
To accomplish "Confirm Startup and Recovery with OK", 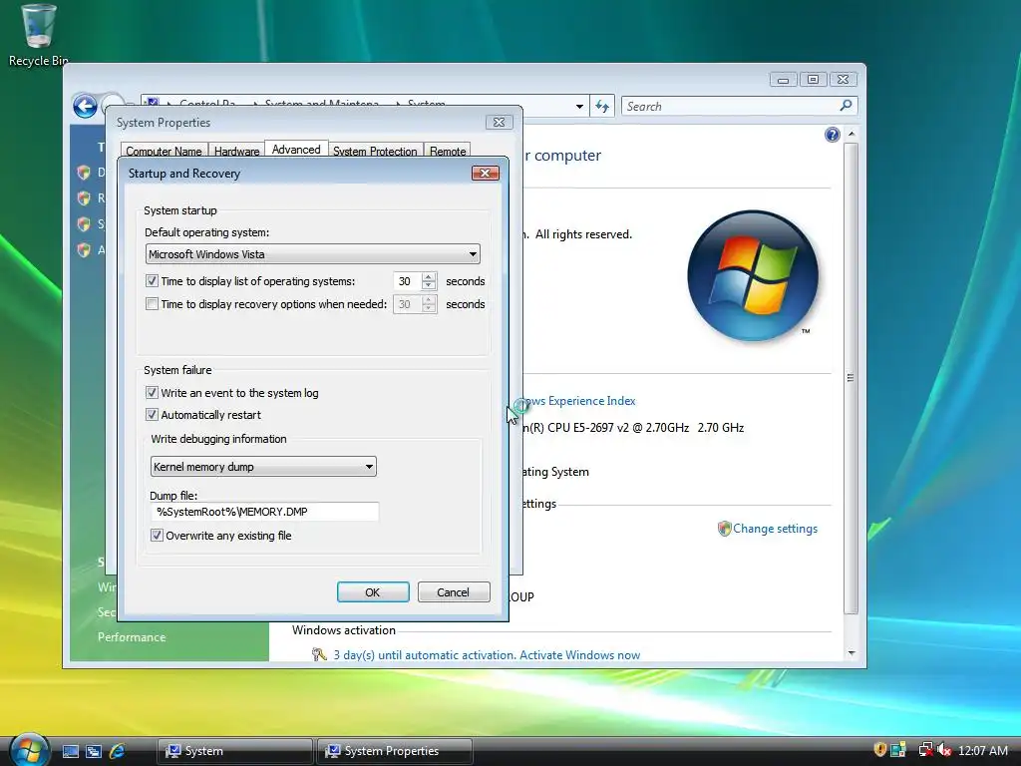I will (x=373, y=592).
